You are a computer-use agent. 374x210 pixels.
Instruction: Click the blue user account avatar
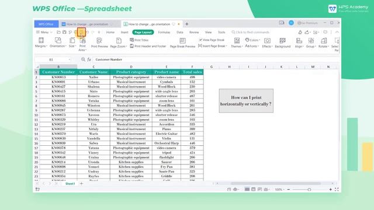point(291,23)
